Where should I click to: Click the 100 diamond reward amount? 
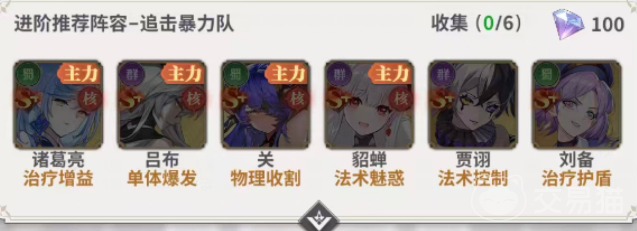(x=608, y=25)
